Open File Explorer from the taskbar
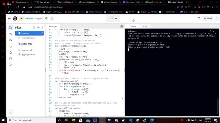220x123 pixels. (74, 120)
